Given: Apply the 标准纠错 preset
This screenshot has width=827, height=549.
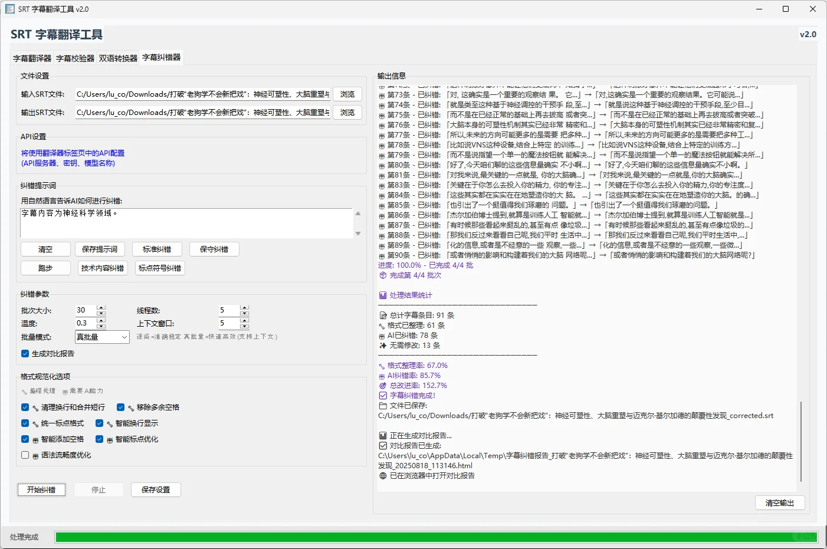Looking at the screenshot, I should pyautogui.click(x=157, y=249).
